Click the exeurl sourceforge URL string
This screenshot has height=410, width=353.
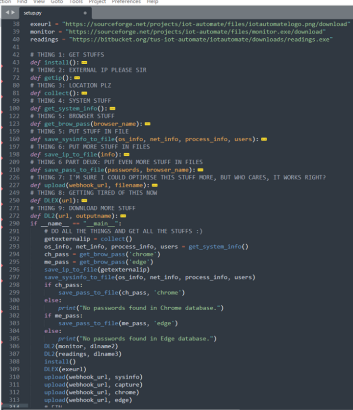coord(206,24)
